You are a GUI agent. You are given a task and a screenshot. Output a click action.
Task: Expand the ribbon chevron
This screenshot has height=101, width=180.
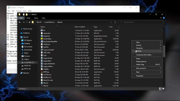tap(161, 18)
